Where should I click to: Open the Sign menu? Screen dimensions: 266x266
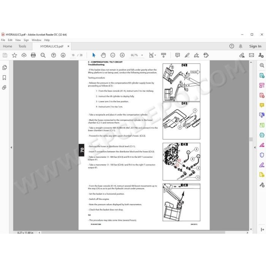coord(26,40)
